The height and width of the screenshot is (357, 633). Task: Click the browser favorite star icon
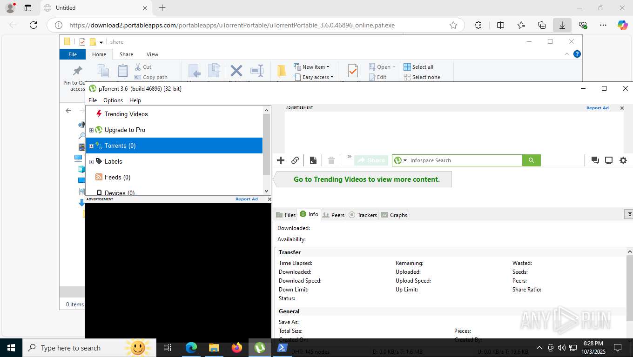point(453,25)
